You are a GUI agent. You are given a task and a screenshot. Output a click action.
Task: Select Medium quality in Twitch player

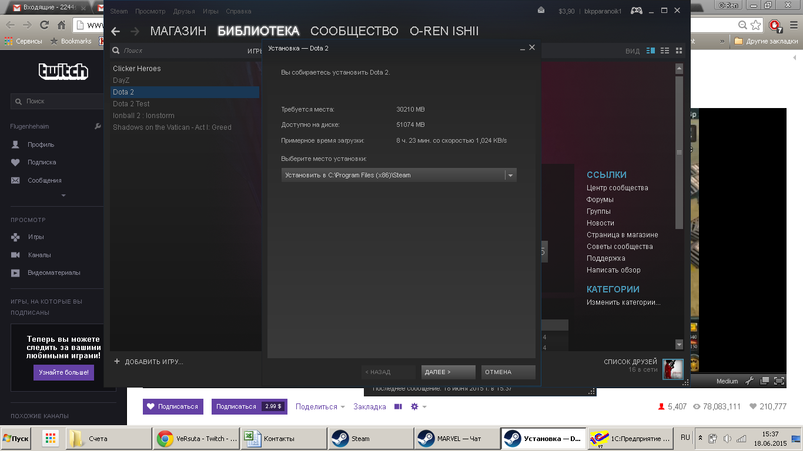pyautogui.click(x=727, y=381)
